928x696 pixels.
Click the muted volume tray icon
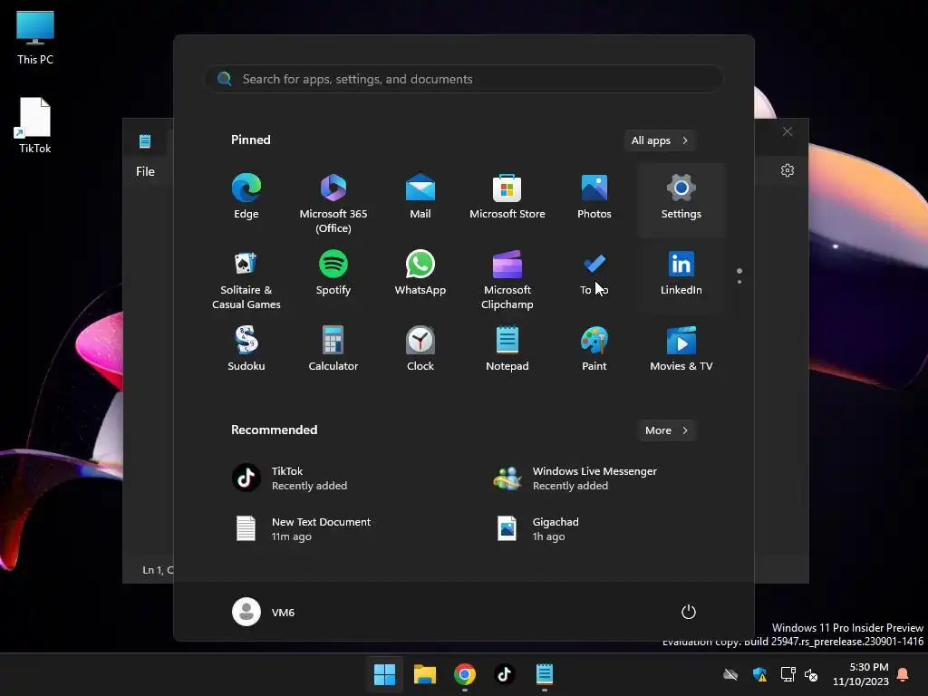point(811,674)
